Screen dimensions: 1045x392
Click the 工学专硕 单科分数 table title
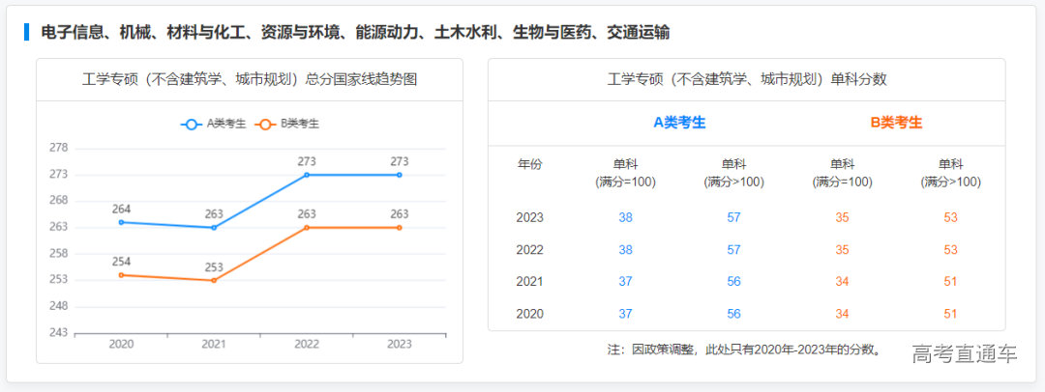746,79
